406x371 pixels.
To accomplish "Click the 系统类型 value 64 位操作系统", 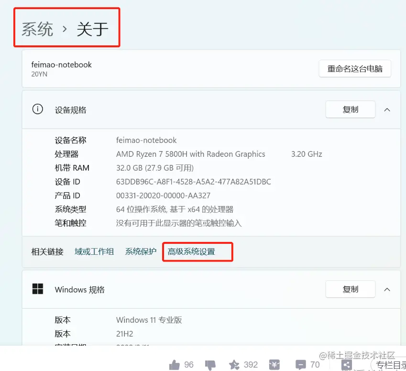I will click(175, 209).
